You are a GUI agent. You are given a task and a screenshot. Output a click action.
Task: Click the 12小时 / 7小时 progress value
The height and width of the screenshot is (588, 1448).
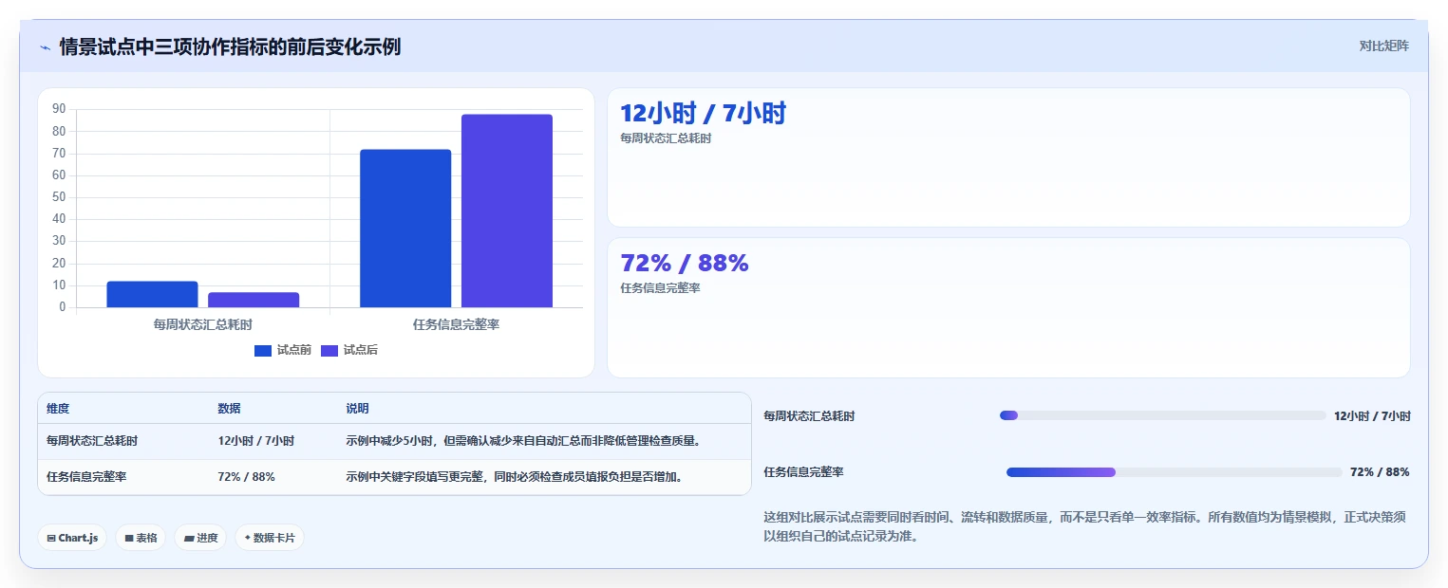click(x=1372, y=416)
